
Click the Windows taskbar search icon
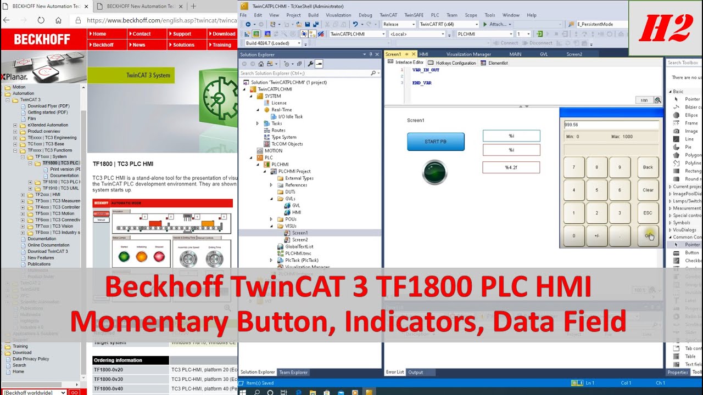(x=256, y=392)
